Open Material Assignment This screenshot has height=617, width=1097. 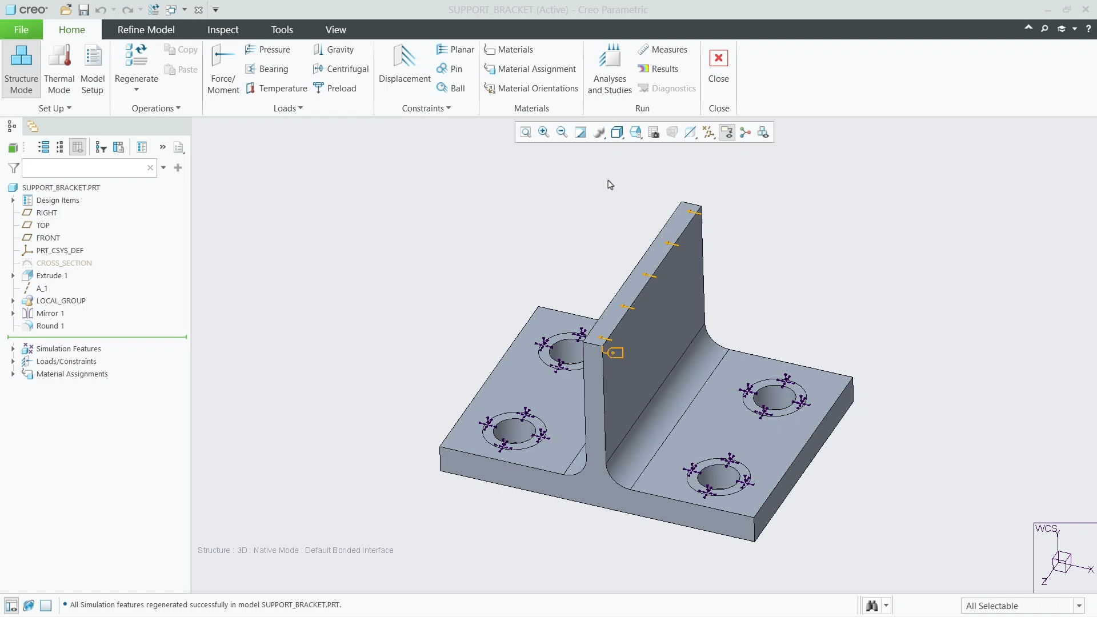[x=530, y=69]
